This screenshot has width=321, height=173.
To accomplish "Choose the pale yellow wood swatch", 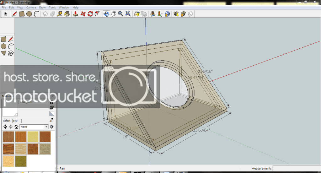I will 33,137.
